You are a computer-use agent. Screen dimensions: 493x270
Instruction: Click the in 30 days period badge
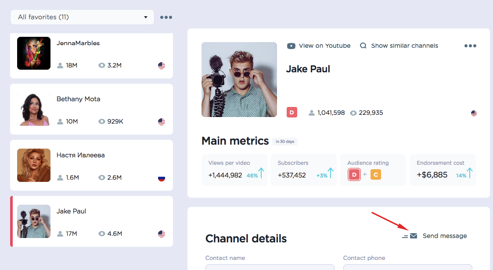coord(285,142)
